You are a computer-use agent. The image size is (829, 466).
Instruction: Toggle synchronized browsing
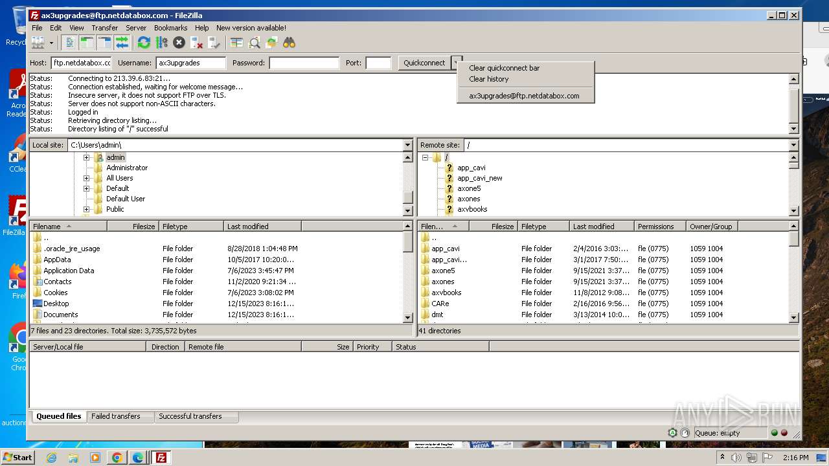point(271,43)
